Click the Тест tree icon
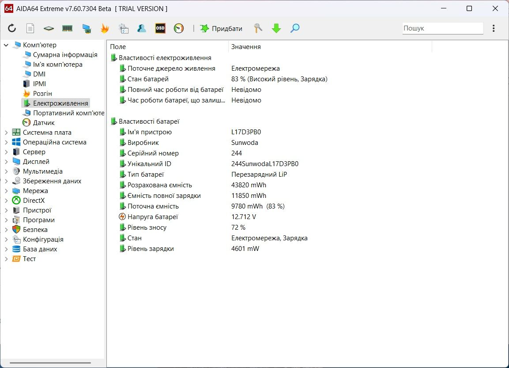This screenshot has height=368, width=509. pyautogui.click(x=16, y=259)
